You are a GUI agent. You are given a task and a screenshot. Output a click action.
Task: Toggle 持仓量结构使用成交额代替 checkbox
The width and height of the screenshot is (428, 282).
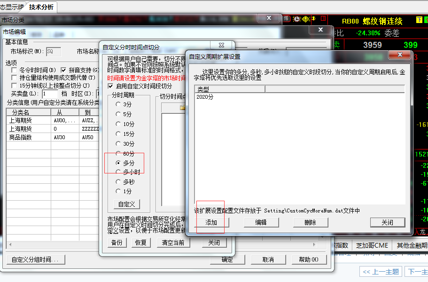(x=14, y=78)
